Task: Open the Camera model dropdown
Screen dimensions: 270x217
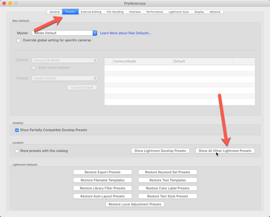Action: 64,60
